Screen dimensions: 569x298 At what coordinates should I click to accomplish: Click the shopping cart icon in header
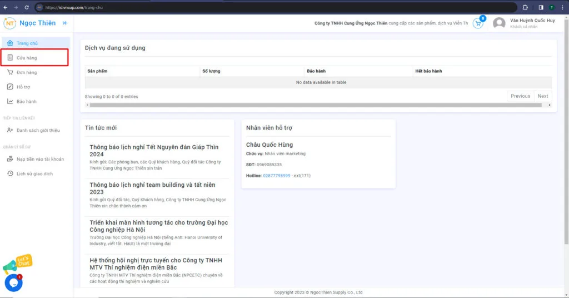(477, 23)
